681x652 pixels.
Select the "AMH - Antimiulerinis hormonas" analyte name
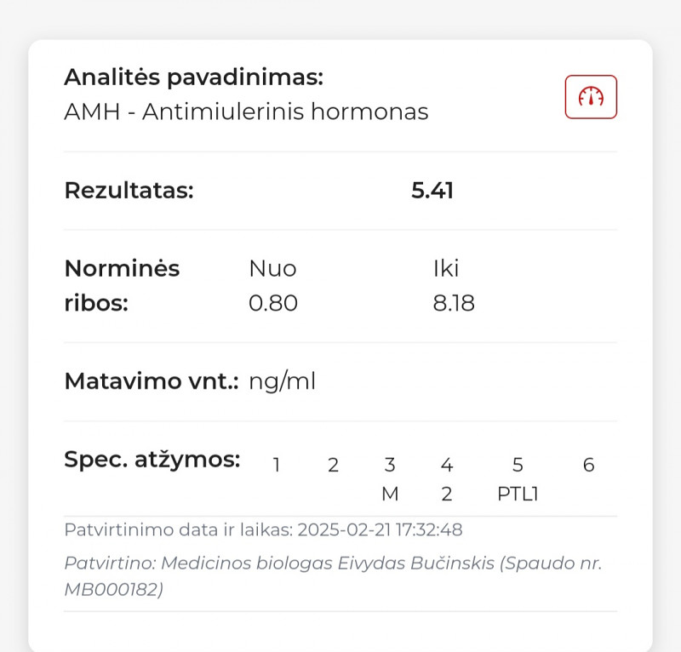click(x=246, y=112)
